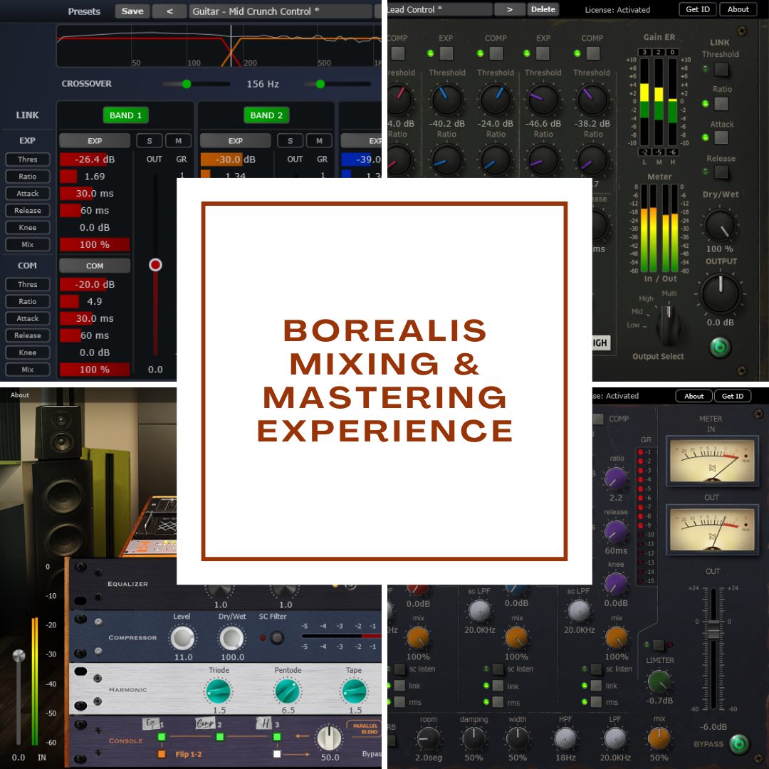
Task: Toggle the EXP switch above -40.2 dB threshold
Action: 446,53
